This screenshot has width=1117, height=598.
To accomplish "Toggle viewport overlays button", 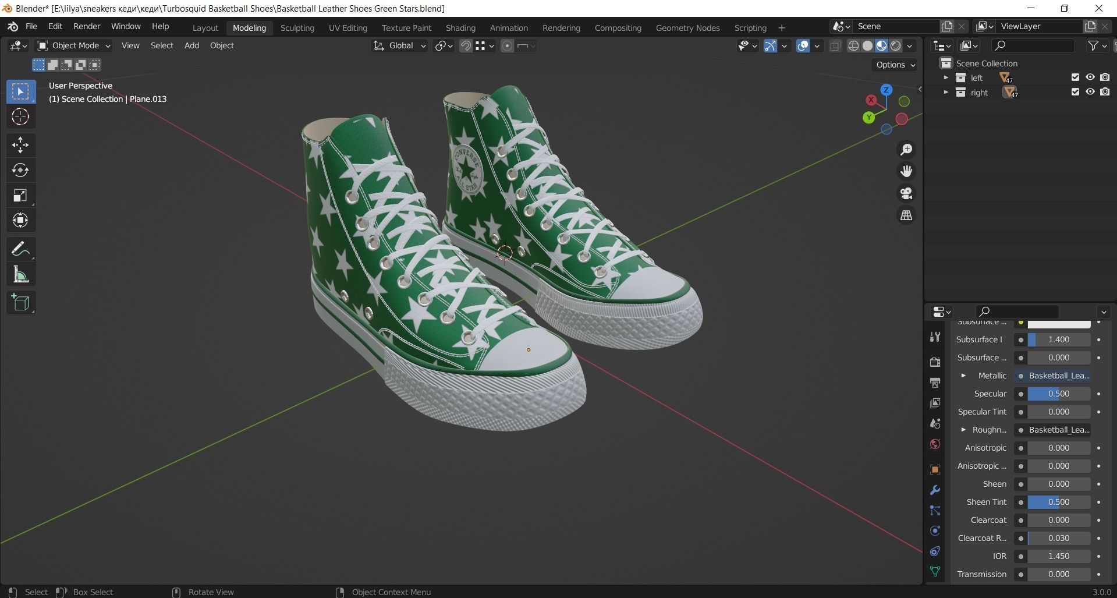I will [803, 46].
